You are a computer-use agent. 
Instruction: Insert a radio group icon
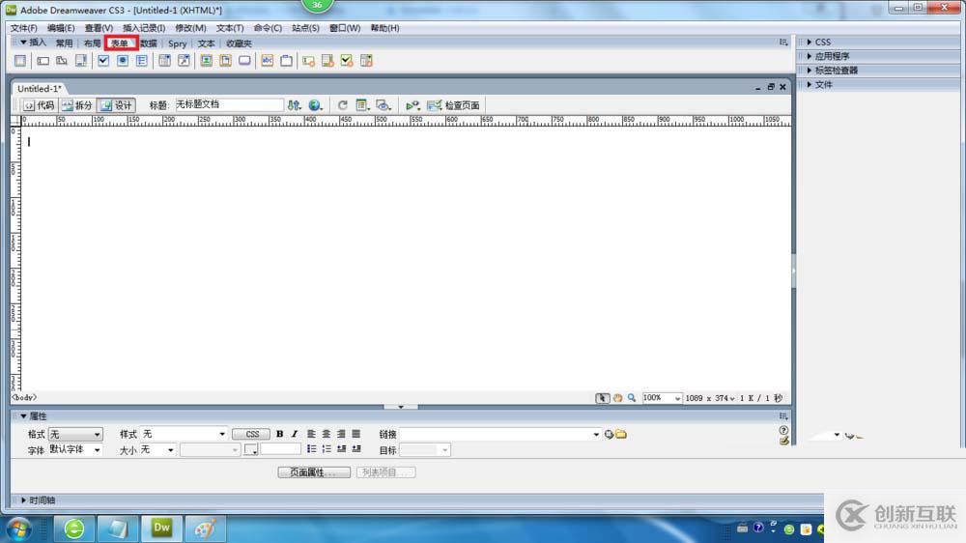point(142,61)
